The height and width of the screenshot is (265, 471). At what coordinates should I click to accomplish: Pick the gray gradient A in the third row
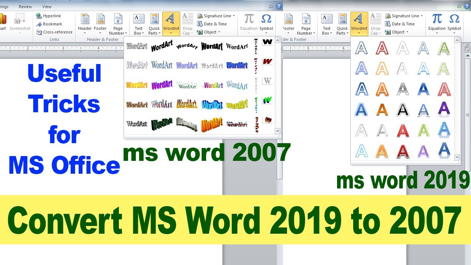coord(403,89)
